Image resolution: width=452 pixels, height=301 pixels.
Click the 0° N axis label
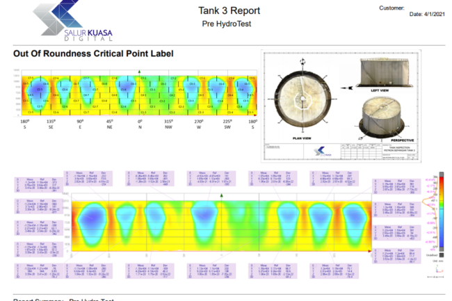[140, 124]
